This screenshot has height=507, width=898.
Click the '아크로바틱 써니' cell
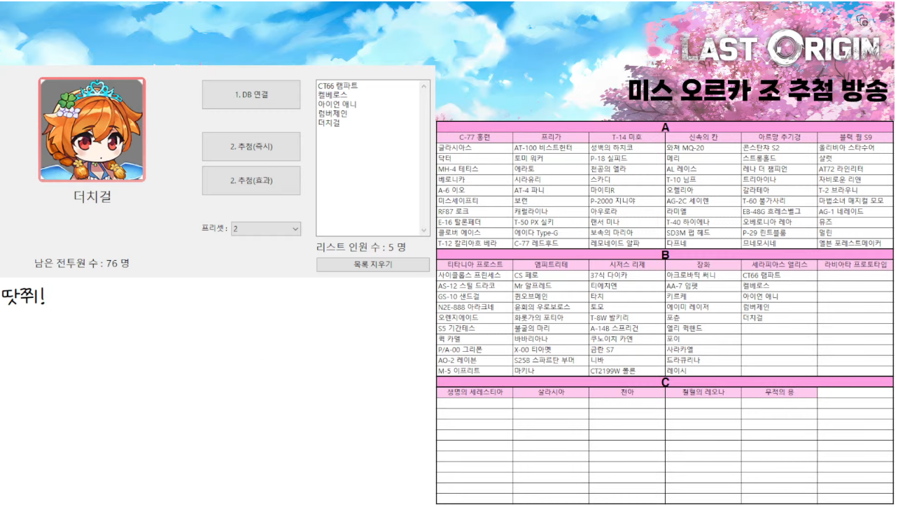pos(703,276)
